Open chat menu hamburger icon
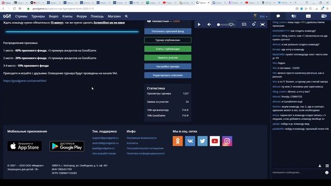This screenshot has width=331, height=186. tap(327, 166)
